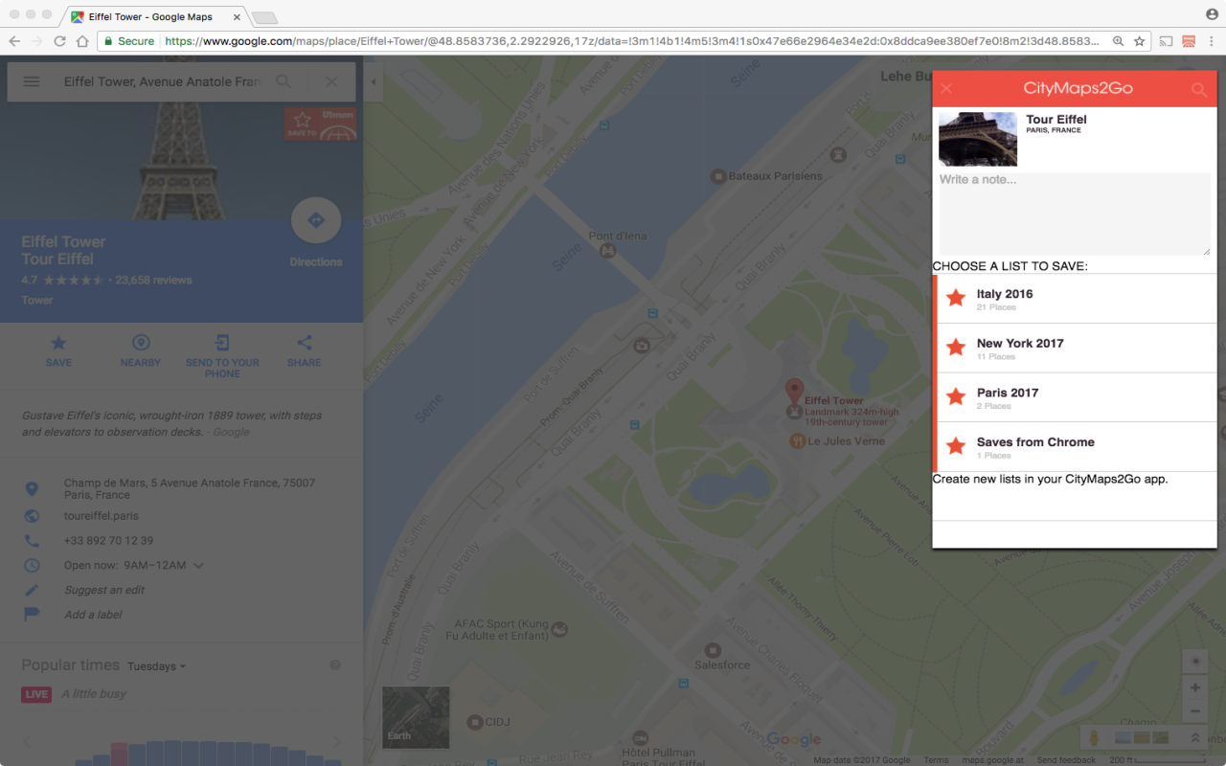Click the Chrome profile avatar icon
1226x766 pixels.
point(1212,14)
